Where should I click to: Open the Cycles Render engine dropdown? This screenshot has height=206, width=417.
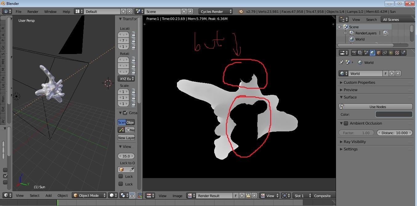[x=216, y=11]
